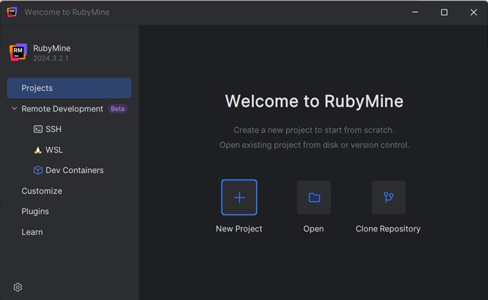Select the WSL remote option
The image size is (488, 300).
click(x=54, y=150)
